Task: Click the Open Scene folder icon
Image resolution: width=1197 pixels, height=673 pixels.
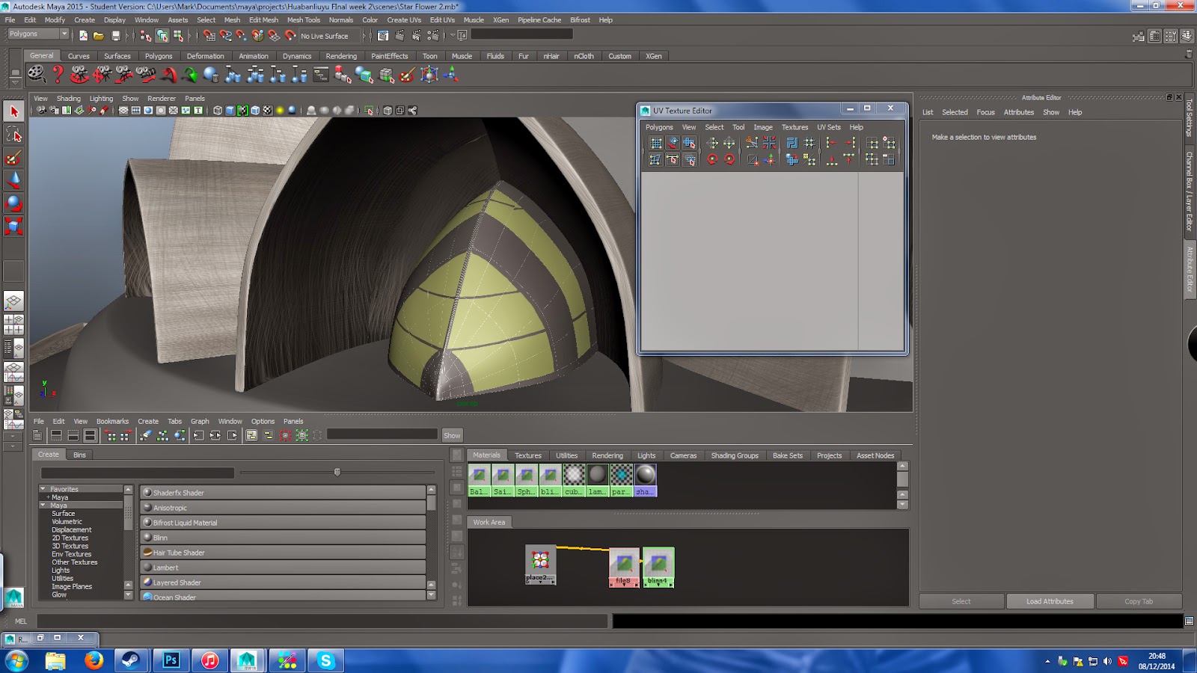Action: click(99, 35)
